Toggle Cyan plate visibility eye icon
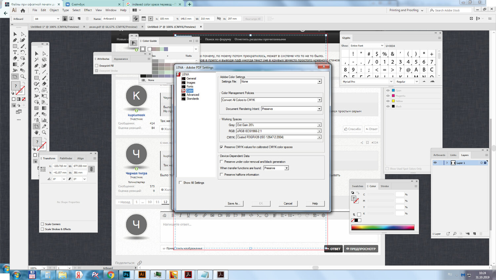The width and height of the screenshot is (496, 280). pyautogui.click(x=388, y=90)
